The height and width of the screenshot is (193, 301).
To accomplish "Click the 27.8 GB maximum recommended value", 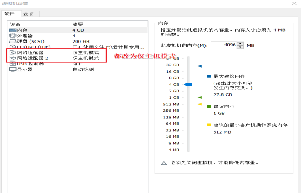I will click(x=223, y=95).
